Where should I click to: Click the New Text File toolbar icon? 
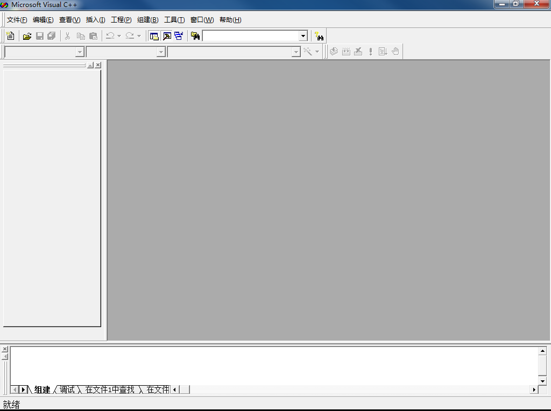pyautogui.click(x=10, y=36)
